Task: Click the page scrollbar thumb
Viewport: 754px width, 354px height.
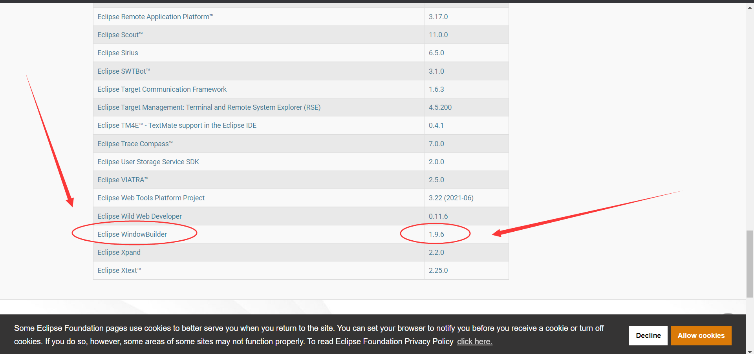Action: pyautogui.click(x=750, y=264)
